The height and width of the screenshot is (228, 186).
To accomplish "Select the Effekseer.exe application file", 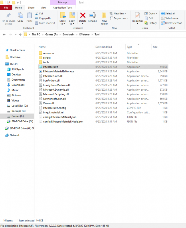I will tap(103, 67).
